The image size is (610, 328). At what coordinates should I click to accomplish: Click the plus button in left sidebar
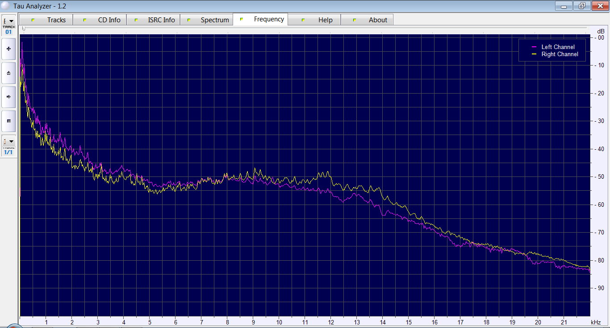pos(8,49)
